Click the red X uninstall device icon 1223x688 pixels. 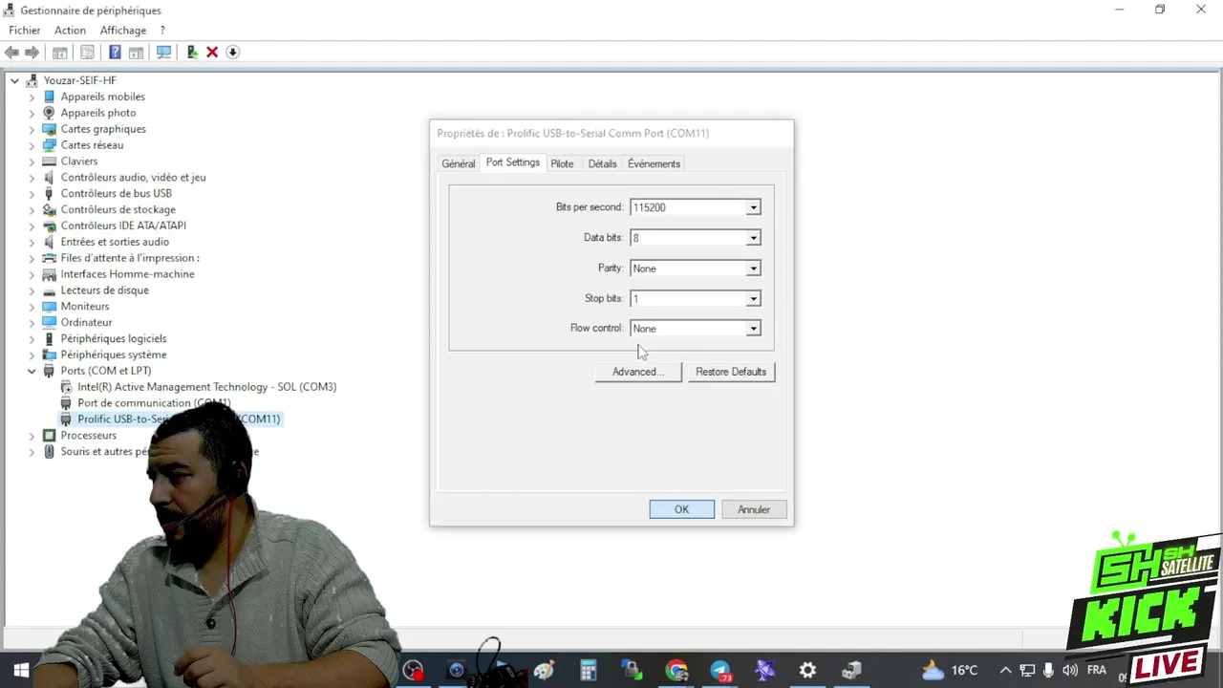tap(212, 53)
